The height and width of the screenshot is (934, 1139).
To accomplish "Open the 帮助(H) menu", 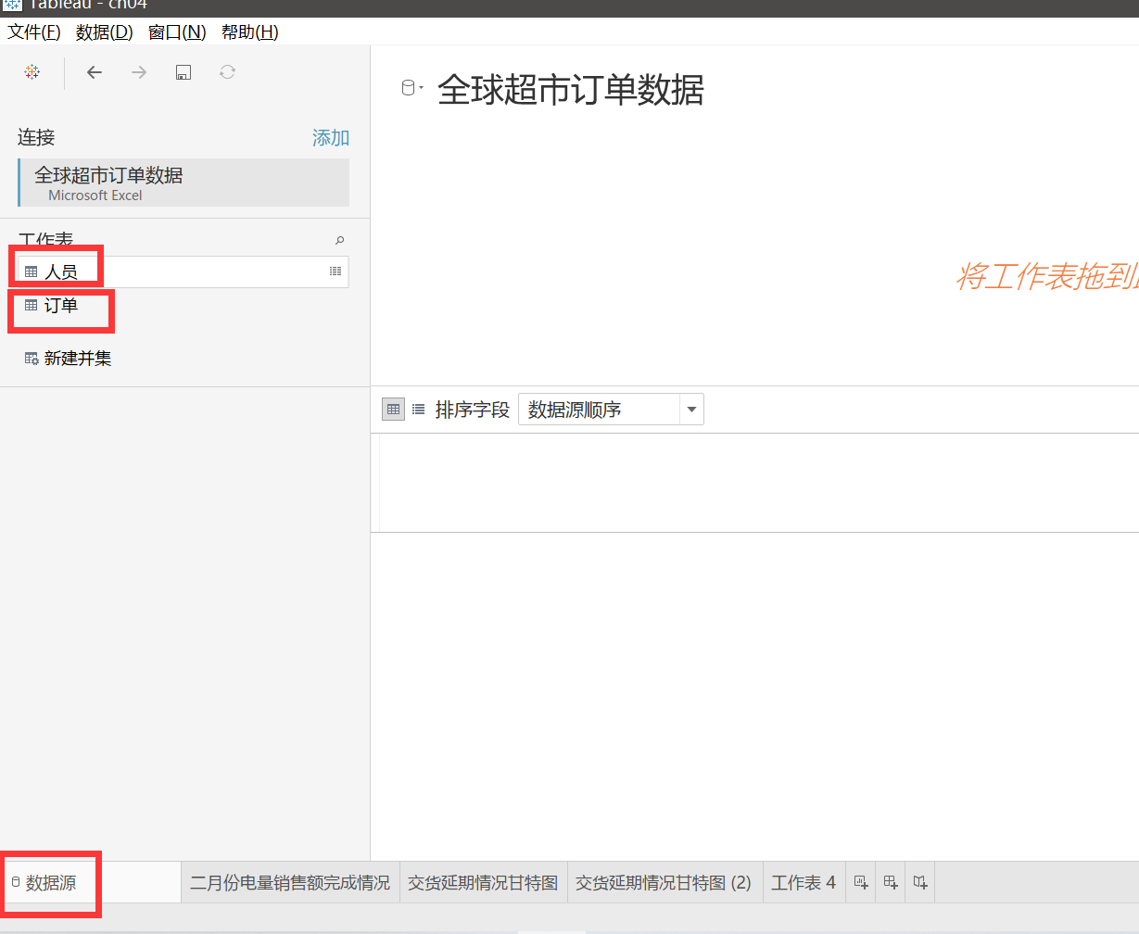I will pos(250,32).
